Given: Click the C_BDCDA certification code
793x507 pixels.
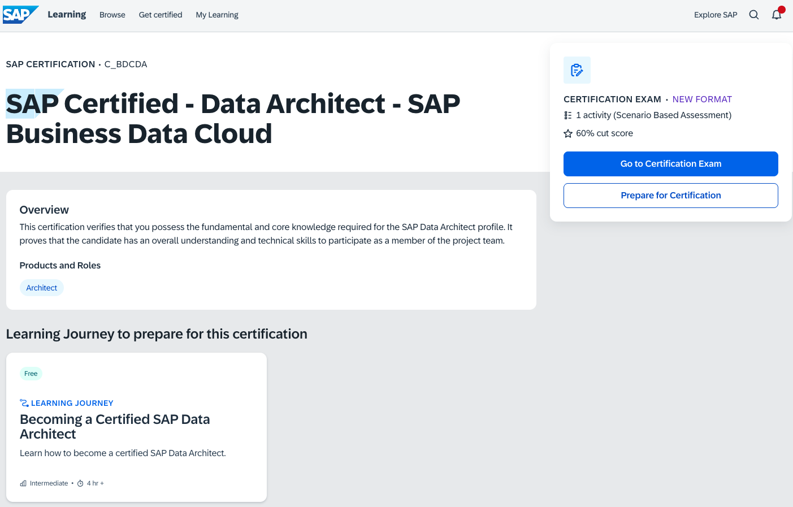Looking at the screenshot, I should point(125,64).
